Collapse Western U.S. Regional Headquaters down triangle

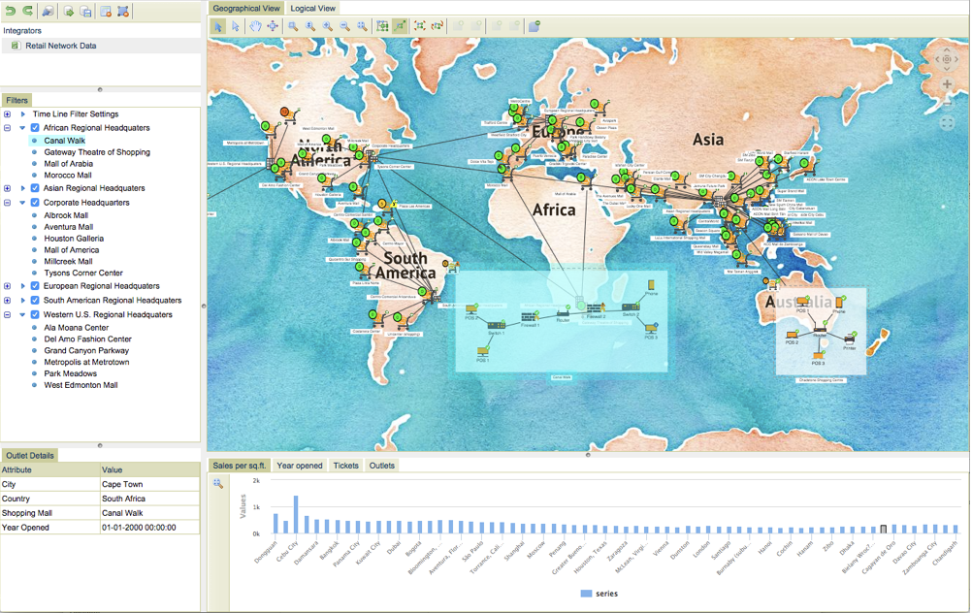pyautogui.click(x=23, y=314)
